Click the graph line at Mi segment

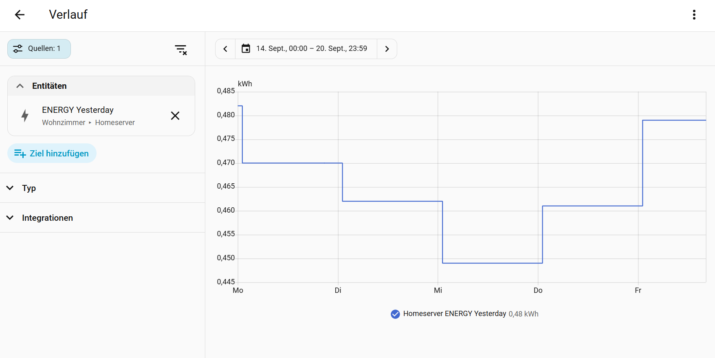point(493,263)
